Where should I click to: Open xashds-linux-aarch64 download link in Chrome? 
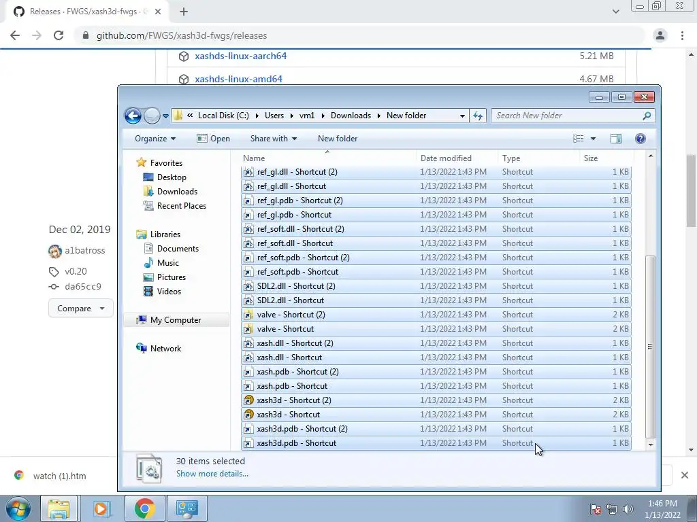click(240, 56)
